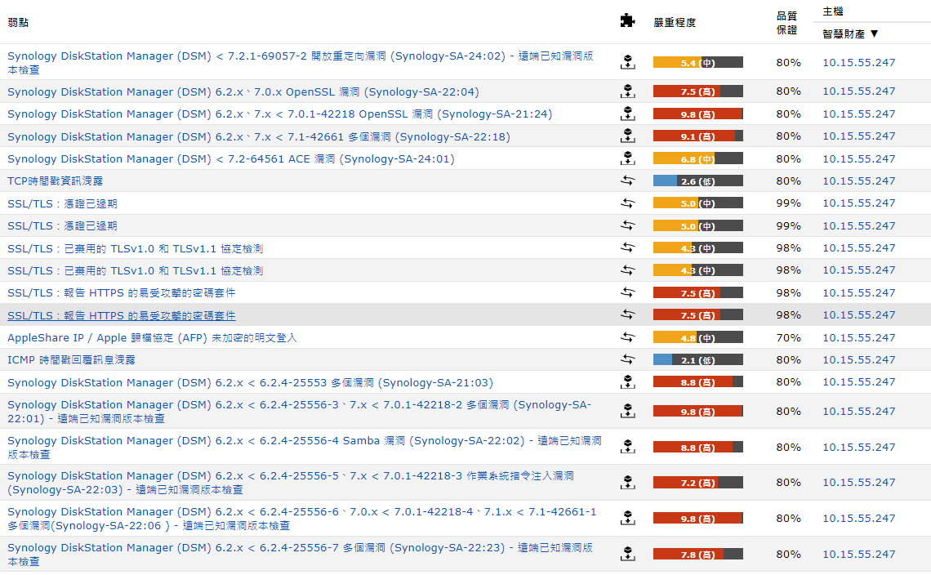Click the arrows icon in ICMP 時間戳回覆 row
Screen dimensions: 931x575
[x=627, y=359]
